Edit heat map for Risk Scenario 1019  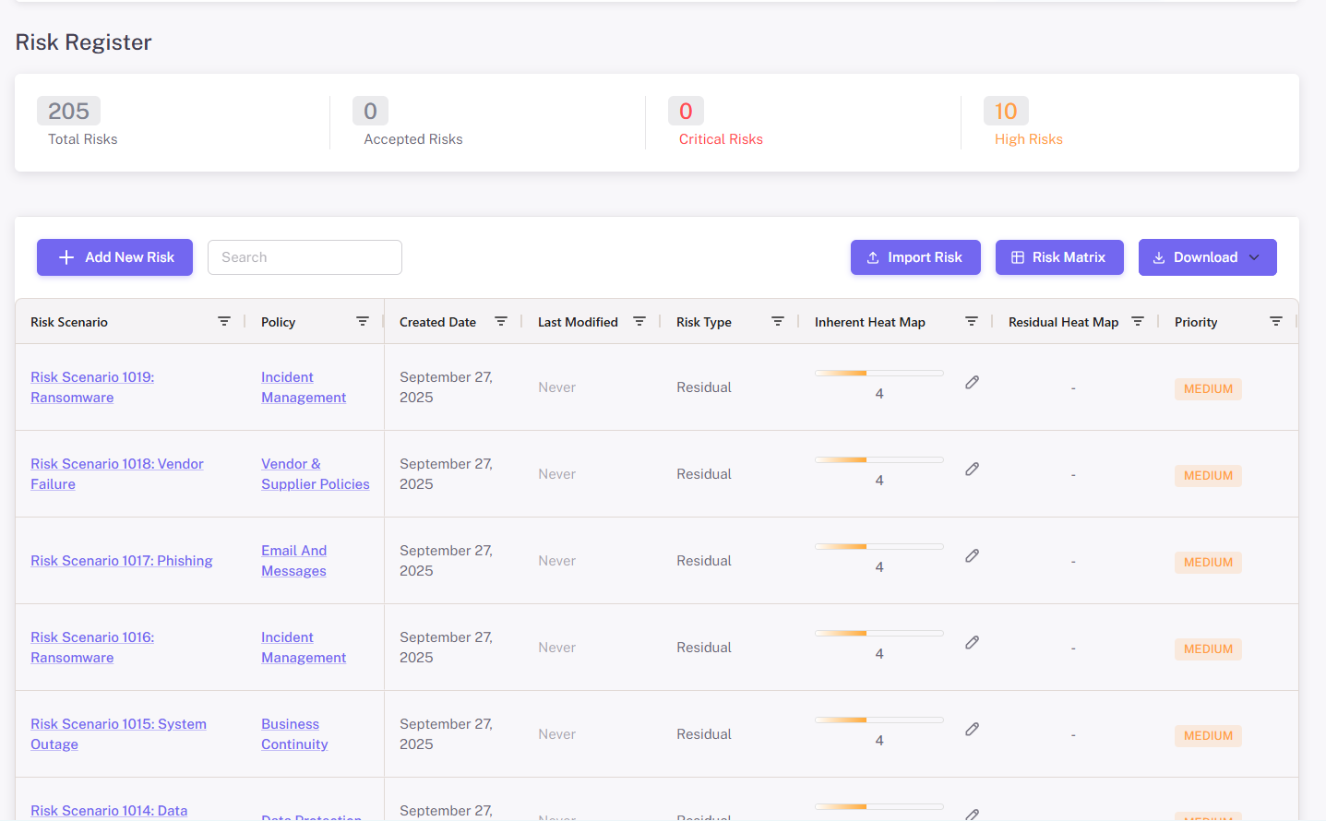coord(973,383)
